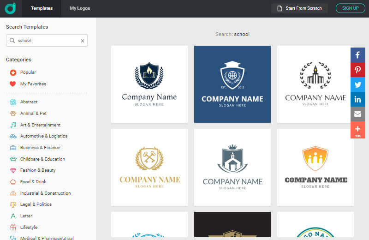The width and height of the screenshot is (369, 240).
Task: Share on Twitter
Action: (358, 84)
